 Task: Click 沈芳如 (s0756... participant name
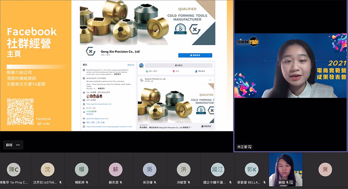click(45, 182)
